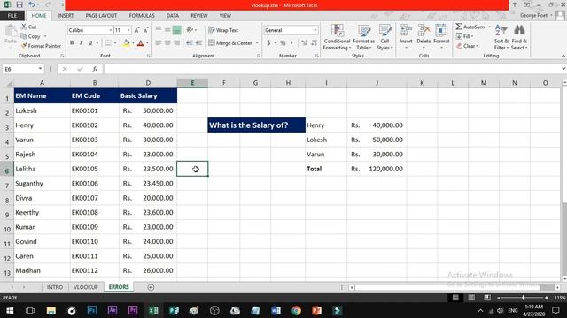Click the Cut scissors command
The image size is (567, 318).
pos(28,26)
